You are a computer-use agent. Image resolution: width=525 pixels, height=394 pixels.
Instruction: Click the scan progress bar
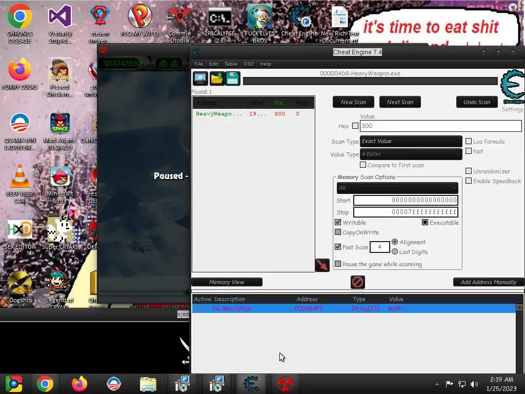click(370, 81)
